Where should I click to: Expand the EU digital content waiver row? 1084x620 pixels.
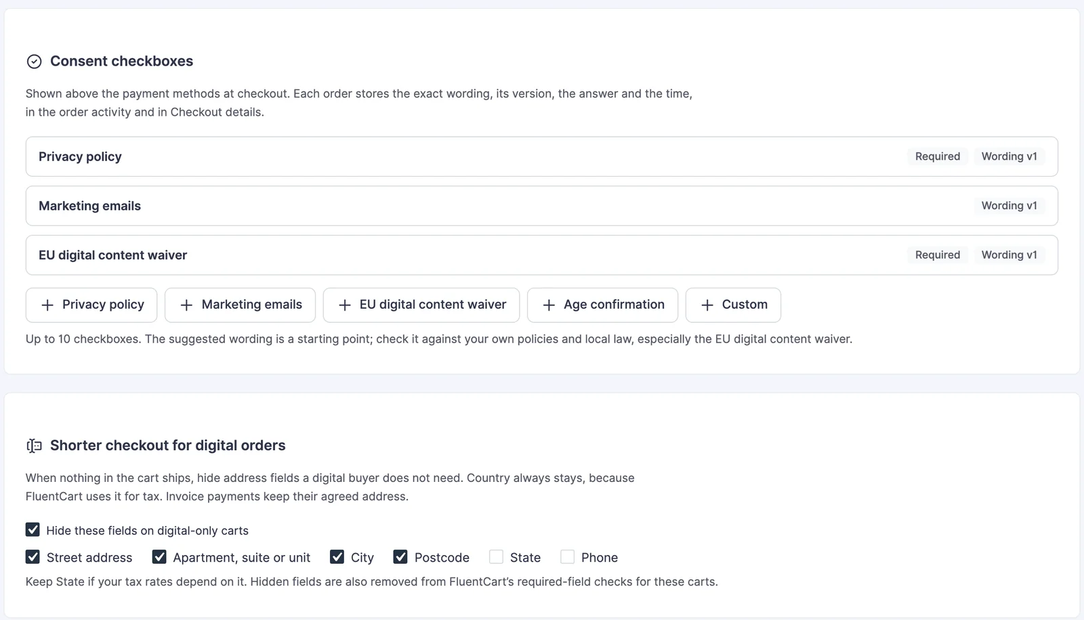pyautogui.click(x=542, y=255)
